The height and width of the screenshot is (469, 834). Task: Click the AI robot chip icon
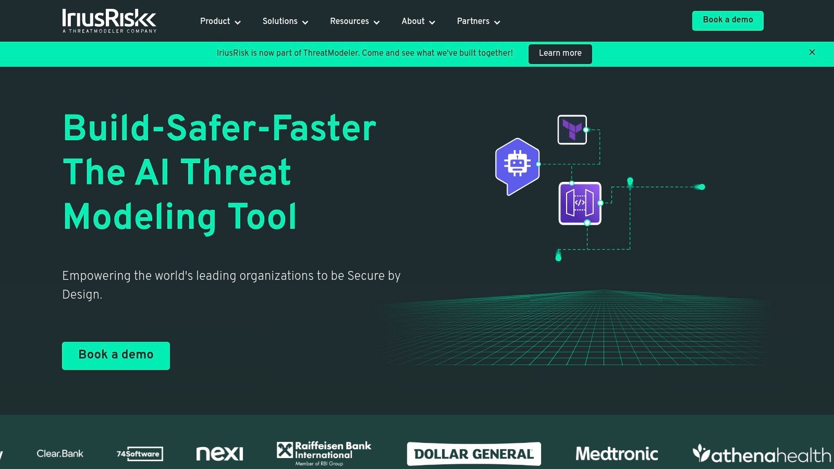tap(517, 166)
